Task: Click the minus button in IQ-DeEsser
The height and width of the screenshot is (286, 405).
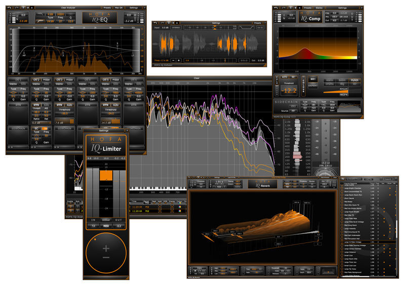Action: tap(173, 60)
